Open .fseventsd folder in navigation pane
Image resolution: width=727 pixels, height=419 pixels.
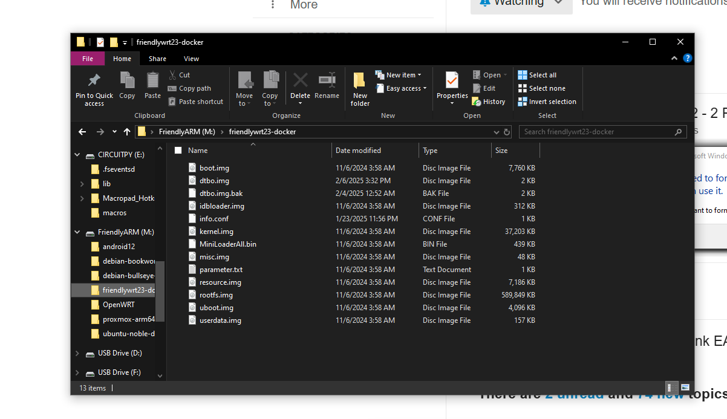(119, 169)
